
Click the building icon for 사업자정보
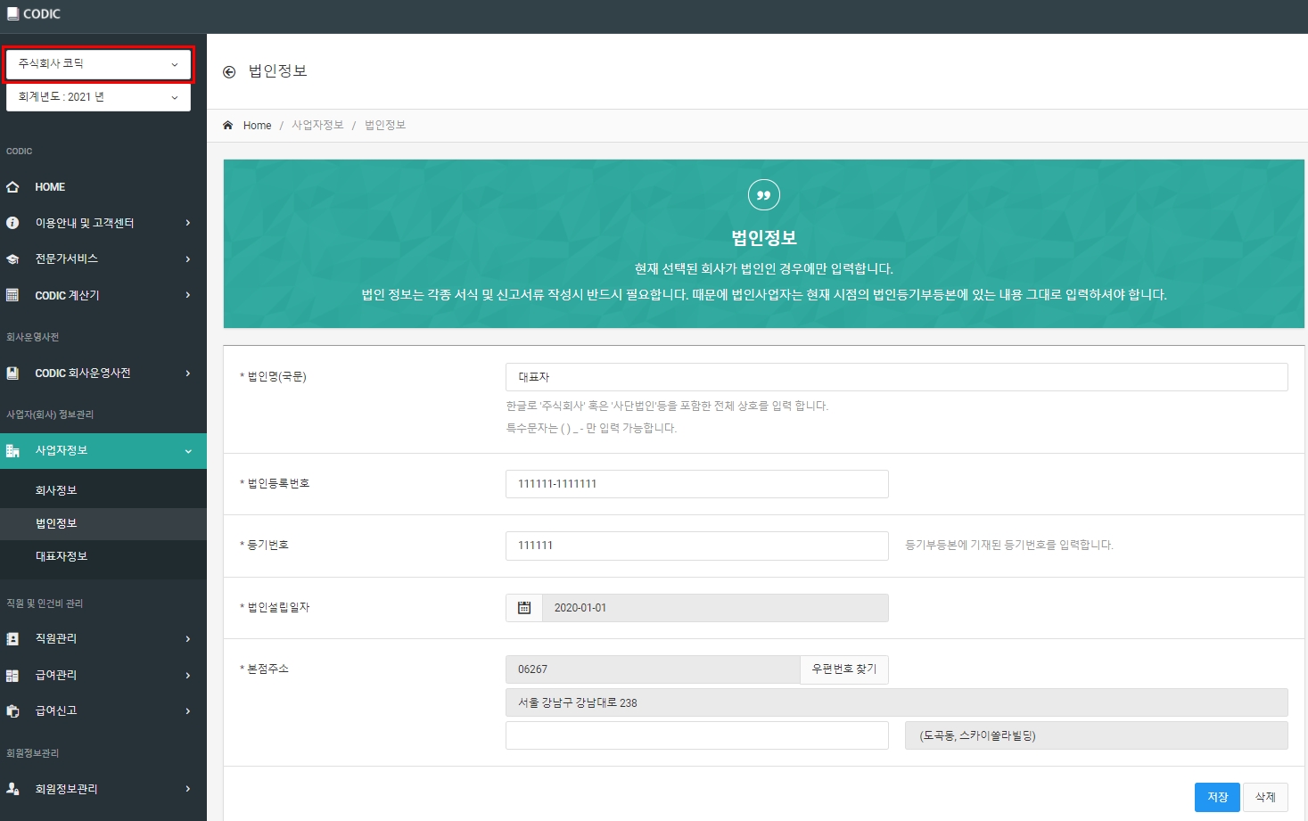point(12,451)
